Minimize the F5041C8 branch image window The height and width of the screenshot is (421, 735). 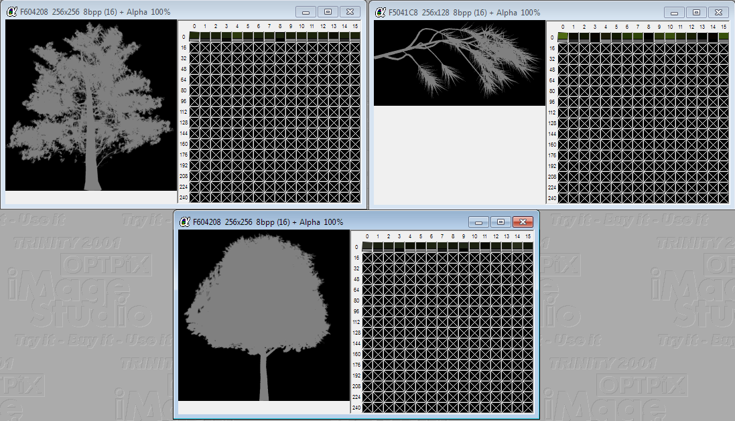[x=673, y=12]
